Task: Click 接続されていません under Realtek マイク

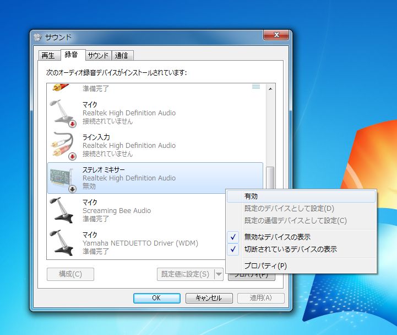Action: 107,121
